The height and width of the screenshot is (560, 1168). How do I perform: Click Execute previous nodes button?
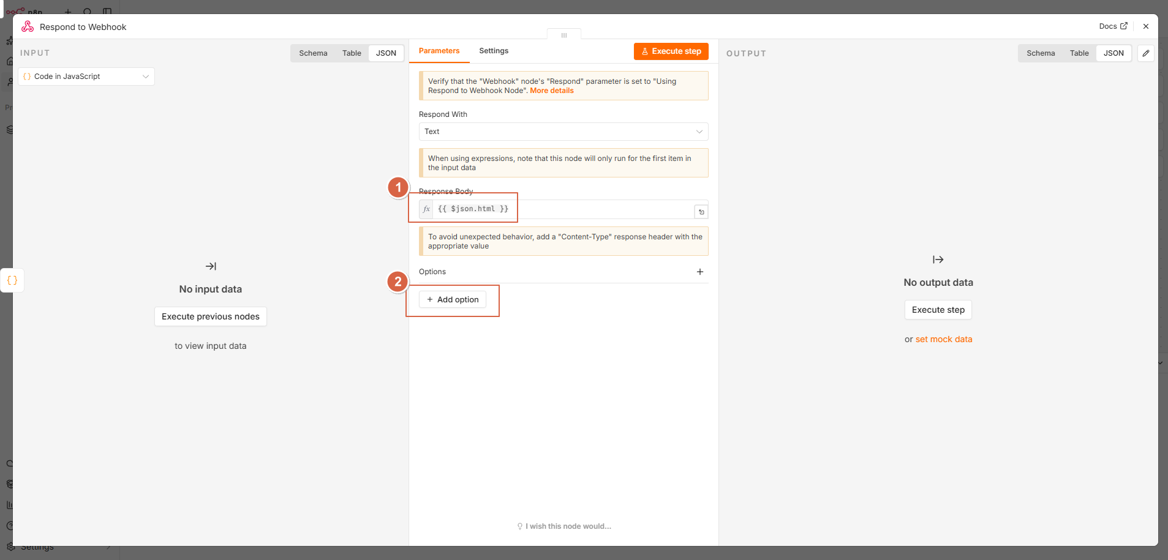click(x=211, y=316)
